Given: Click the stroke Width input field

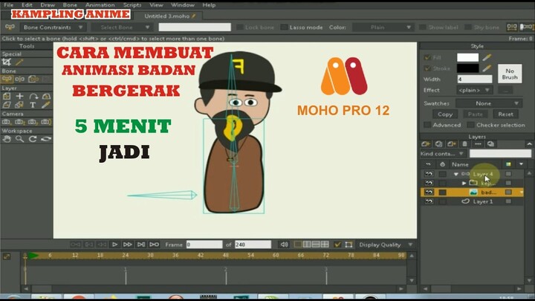Looking at the screenshot, I should (x=475, y=80).
